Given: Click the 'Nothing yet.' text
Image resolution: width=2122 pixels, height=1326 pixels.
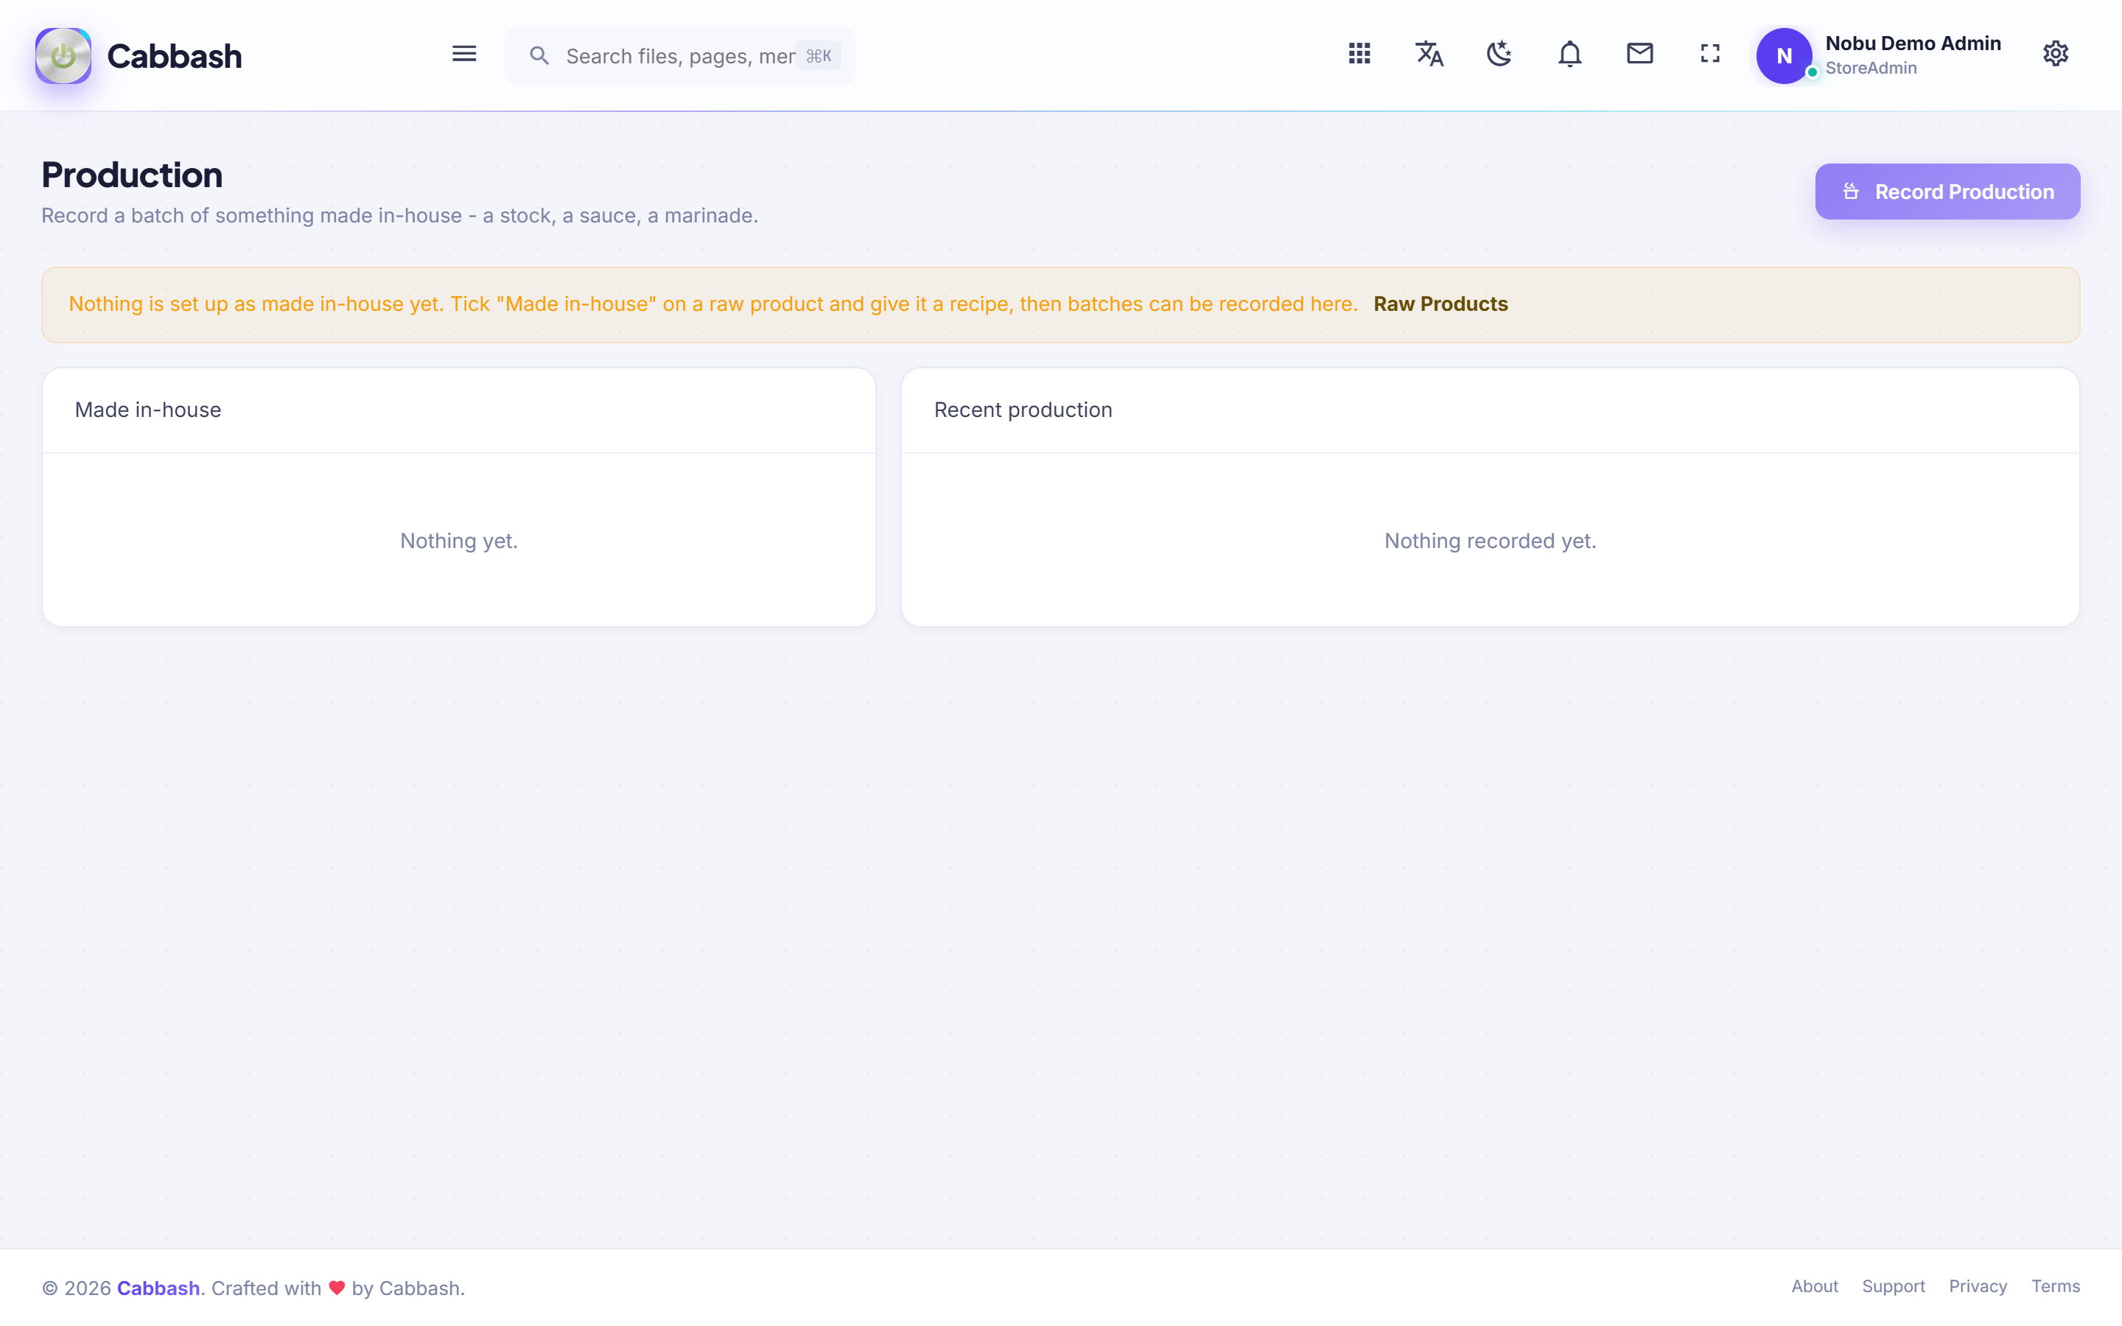Looking at the screenshot, I should (x=458, y=541).
